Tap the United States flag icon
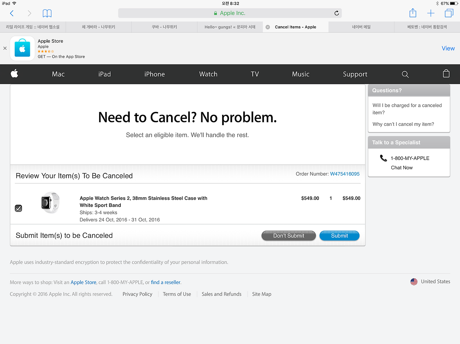This screenshot has height=344, width=460. [x=414, y=282]
